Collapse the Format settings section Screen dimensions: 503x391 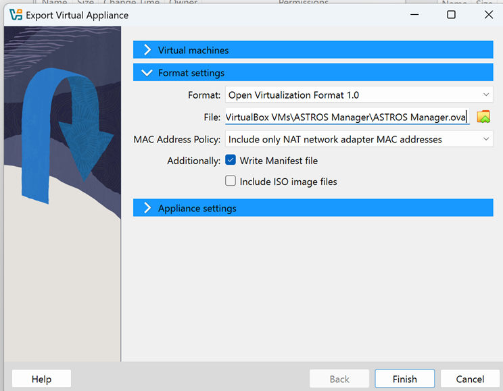click(313, 73)
